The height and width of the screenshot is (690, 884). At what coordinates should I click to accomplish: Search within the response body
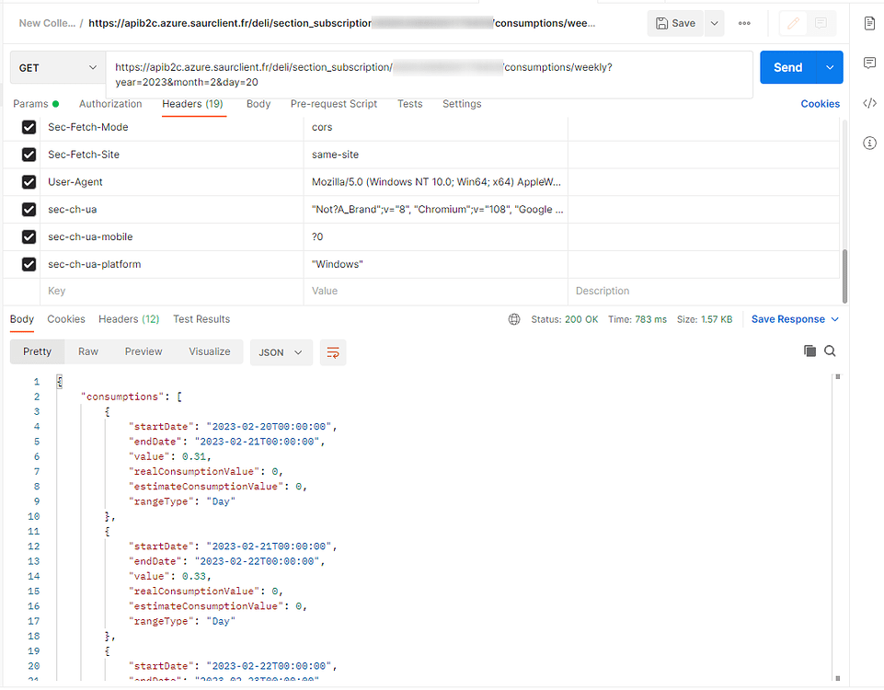(x=831, y=351)
